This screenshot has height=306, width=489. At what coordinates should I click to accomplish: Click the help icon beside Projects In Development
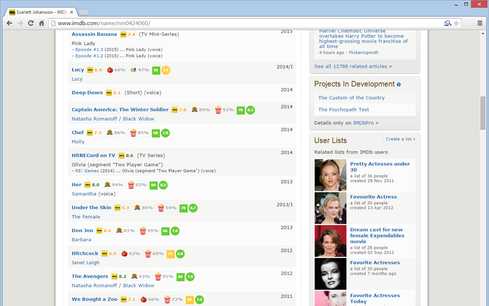coord(399,85)
